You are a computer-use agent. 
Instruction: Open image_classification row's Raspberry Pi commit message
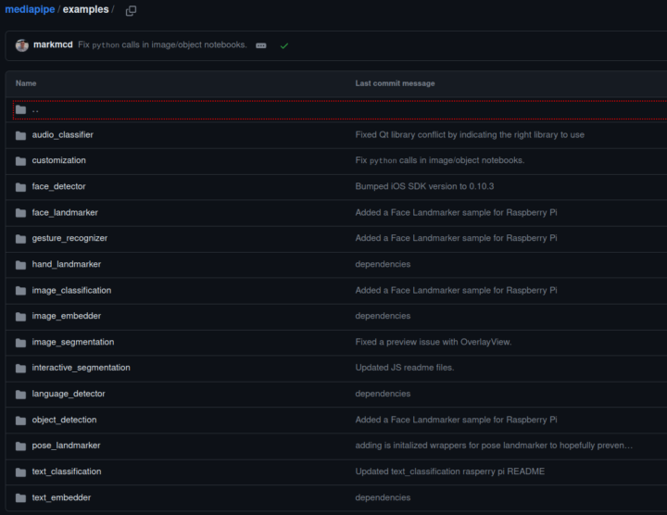(456, 290)
